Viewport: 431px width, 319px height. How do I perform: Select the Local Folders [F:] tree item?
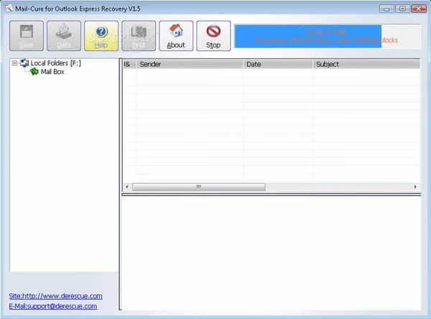click(55, 63)
